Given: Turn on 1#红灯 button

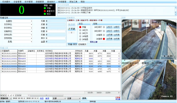Looking at the screenshot, I should 109,27.
